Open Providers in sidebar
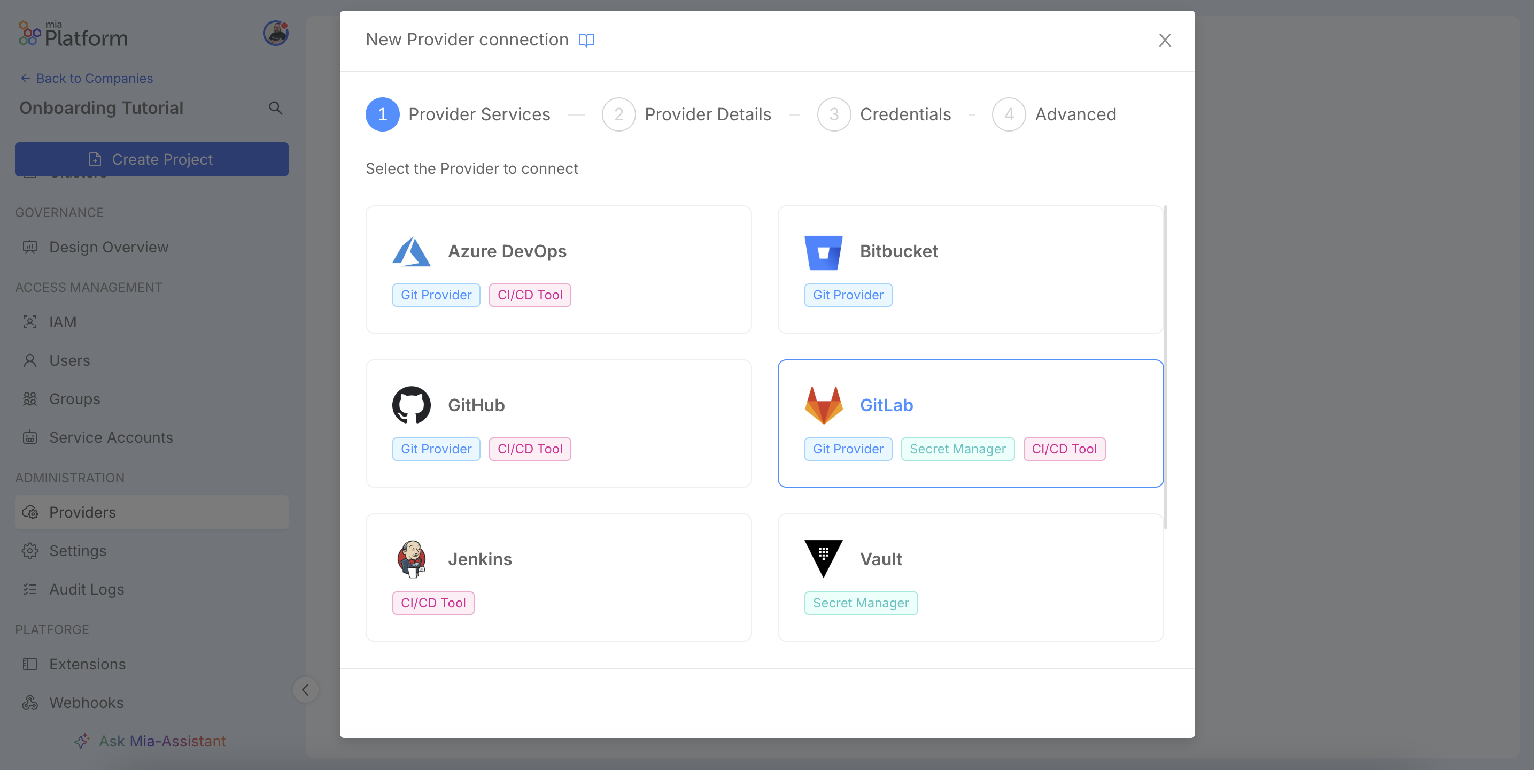This screenshot has width=1534, height=770. [152, 512]
